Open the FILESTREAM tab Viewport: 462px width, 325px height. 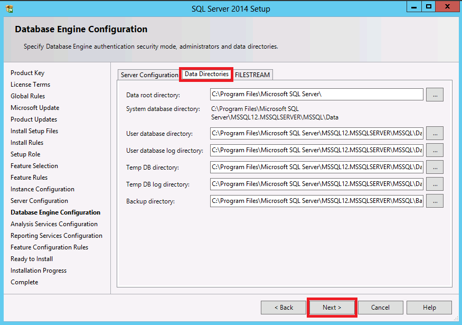pos(252,75)
